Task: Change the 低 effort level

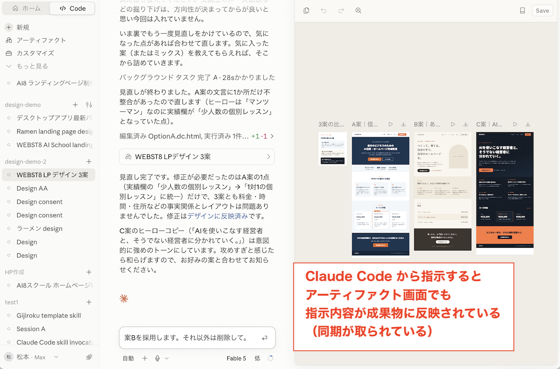Action: coord(257,358)
